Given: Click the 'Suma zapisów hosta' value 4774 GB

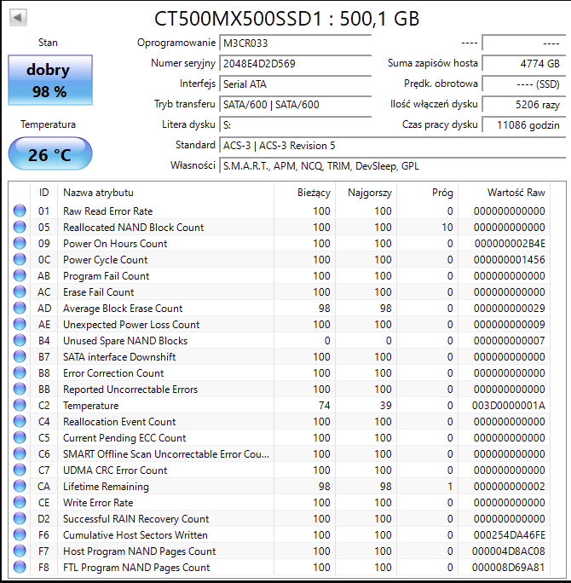Looking at the screenshot, I should [x=522, y=63].
